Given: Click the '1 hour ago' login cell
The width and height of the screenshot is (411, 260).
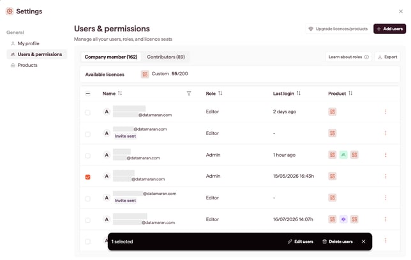Looking at the screenshot, I should [x=284, y=155].
